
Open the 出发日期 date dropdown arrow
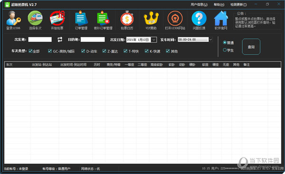(x=154, y=39)
